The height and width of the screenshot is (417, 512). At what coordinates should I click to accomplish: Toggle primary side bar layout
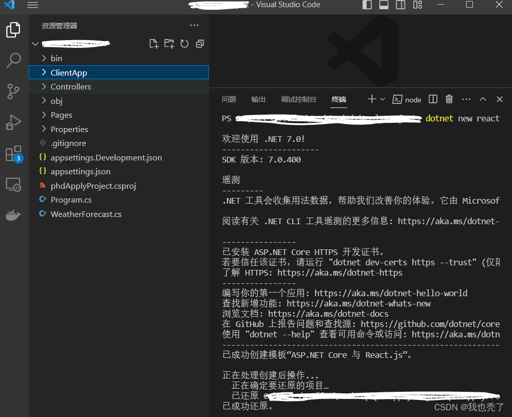click(x=367, y=5)
